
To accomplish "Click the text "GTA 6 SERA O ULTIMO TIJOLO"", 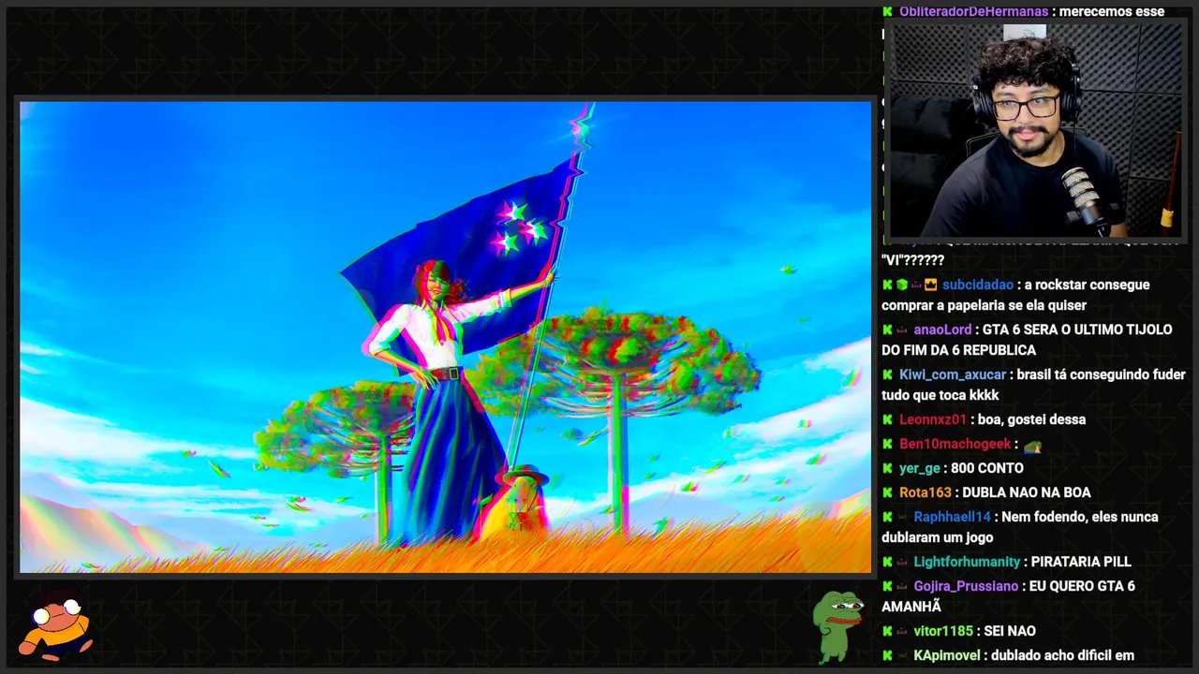I will [1077, 330].
